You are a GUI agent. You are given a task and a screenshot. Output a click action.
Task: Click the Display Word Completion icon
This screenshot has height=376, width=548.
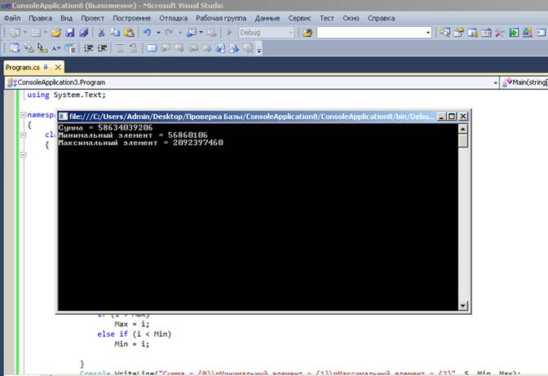tap(56, 48)
